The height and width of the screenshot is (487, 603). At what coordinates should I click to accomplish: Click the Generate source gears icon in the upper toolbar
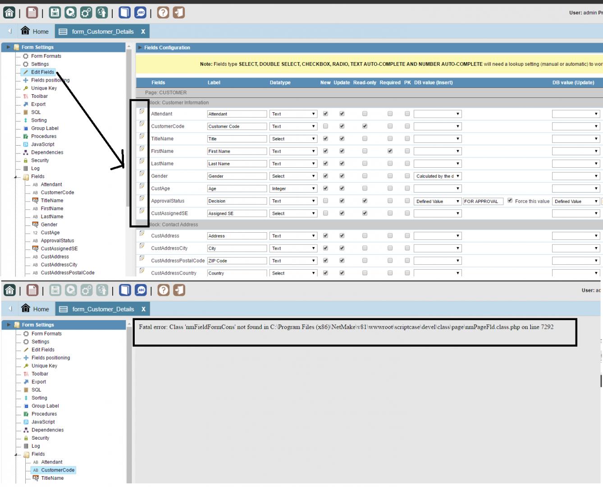pos(86,13)
